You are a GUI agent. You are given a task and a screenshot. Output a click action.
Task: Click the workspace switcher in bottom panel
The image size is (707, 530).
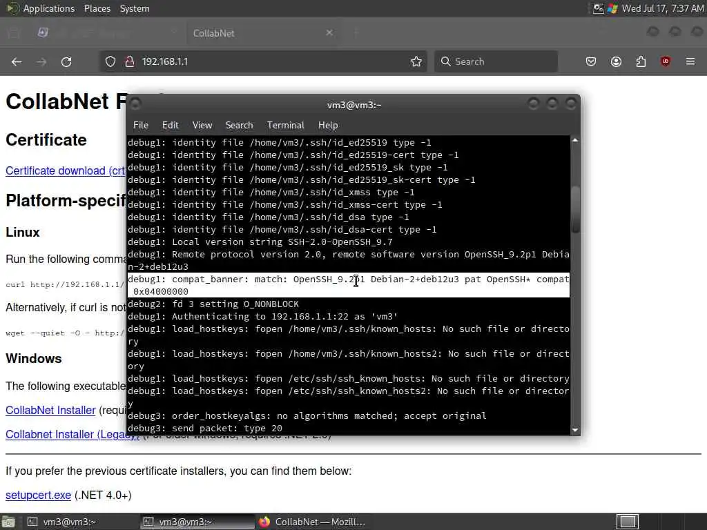click(x=627, y=522)
